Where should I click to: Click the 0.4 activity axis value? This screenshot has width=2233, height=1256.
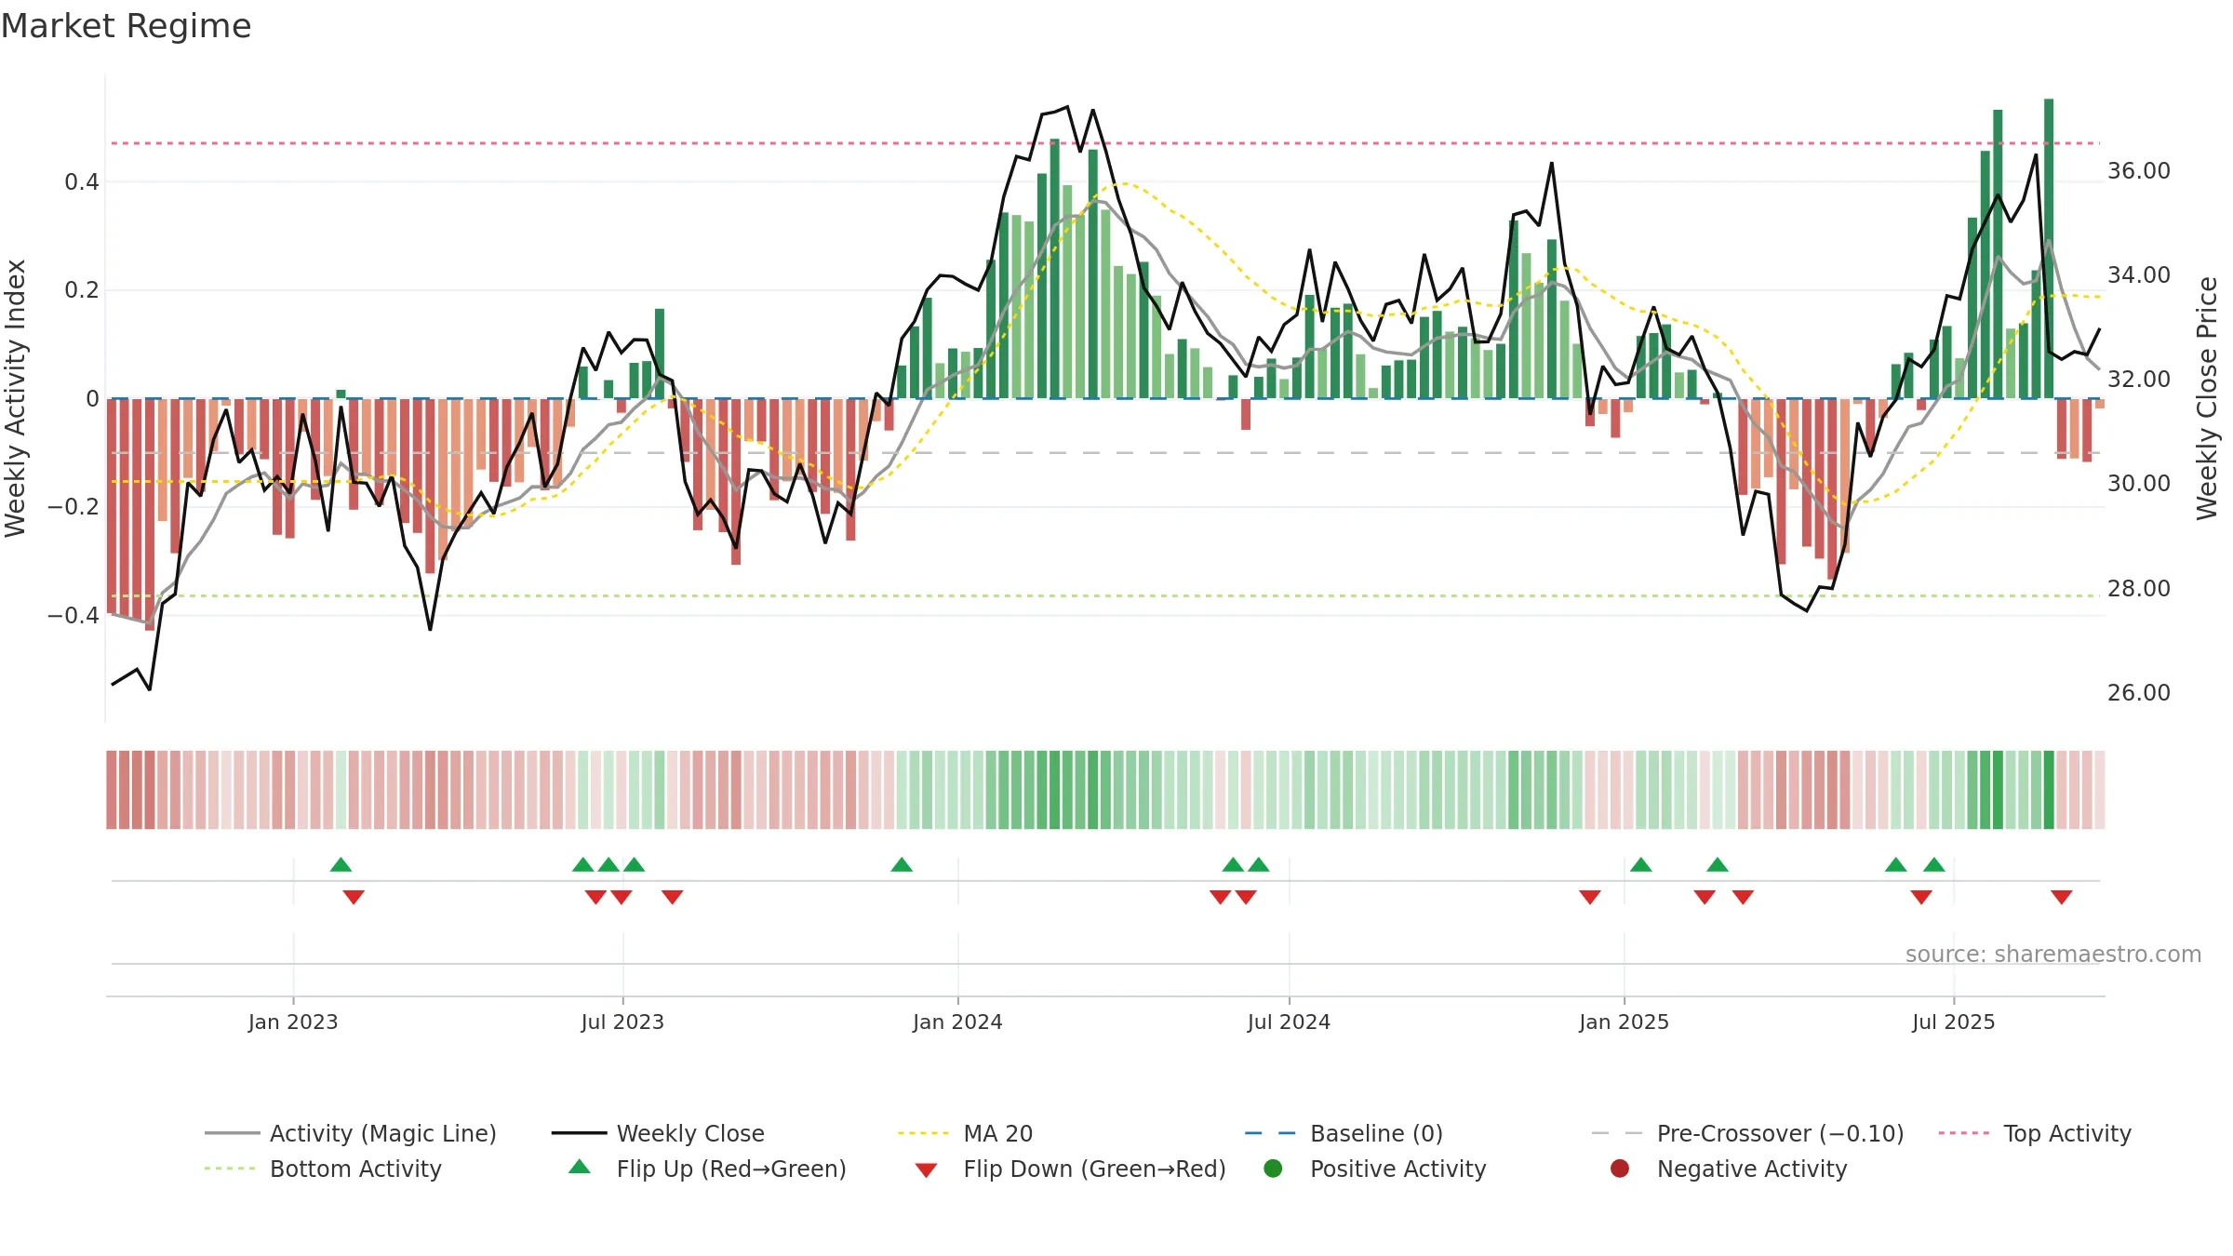click(x=82, y=182)
